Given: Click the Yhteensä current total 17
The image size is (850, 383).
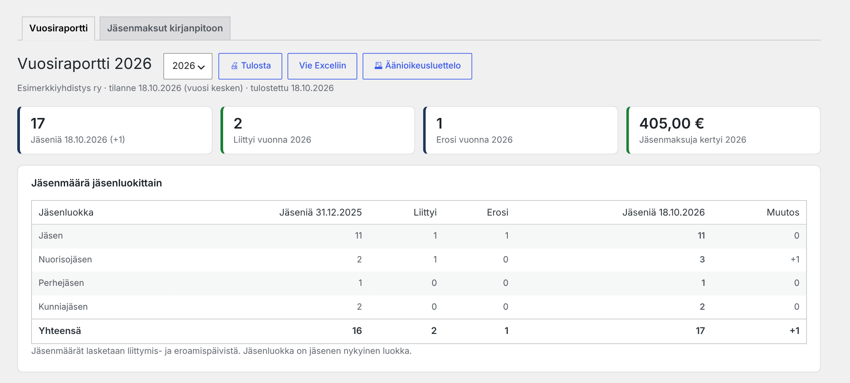Looking at the screenshot, I should (x=700, y=331).
